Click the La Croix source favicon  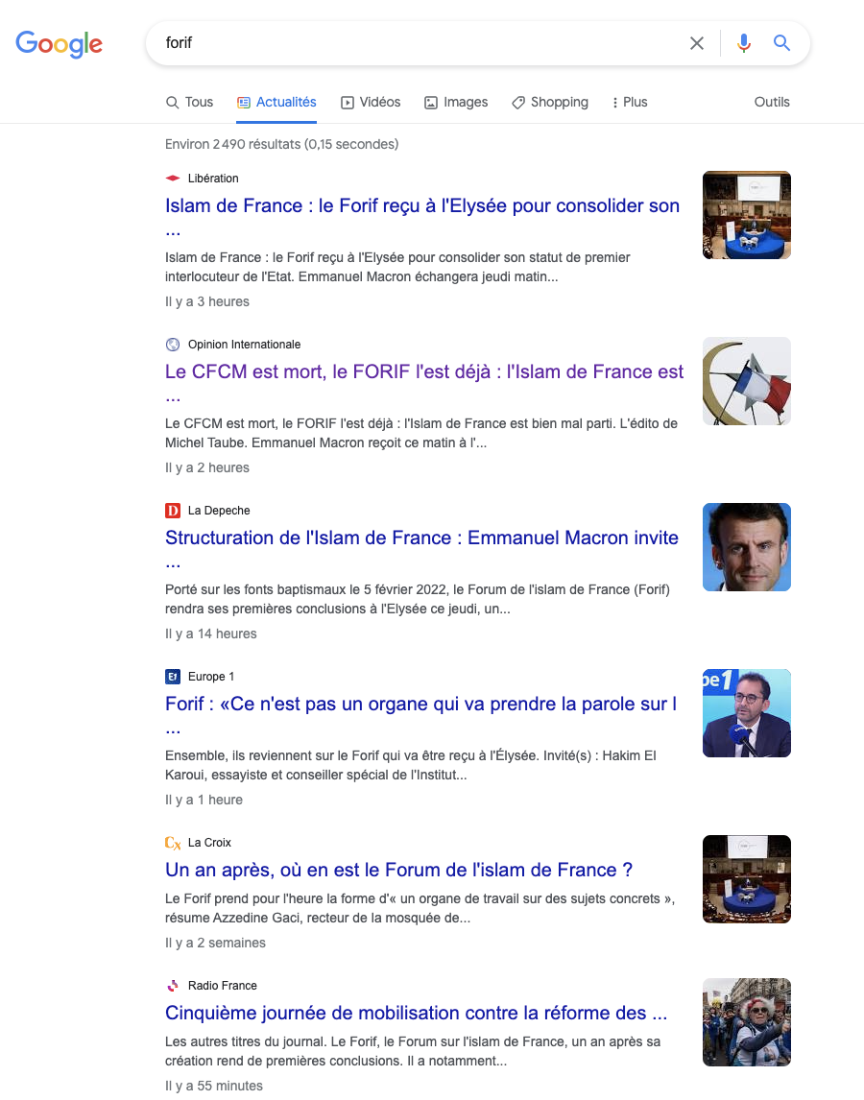pos(173,843)
